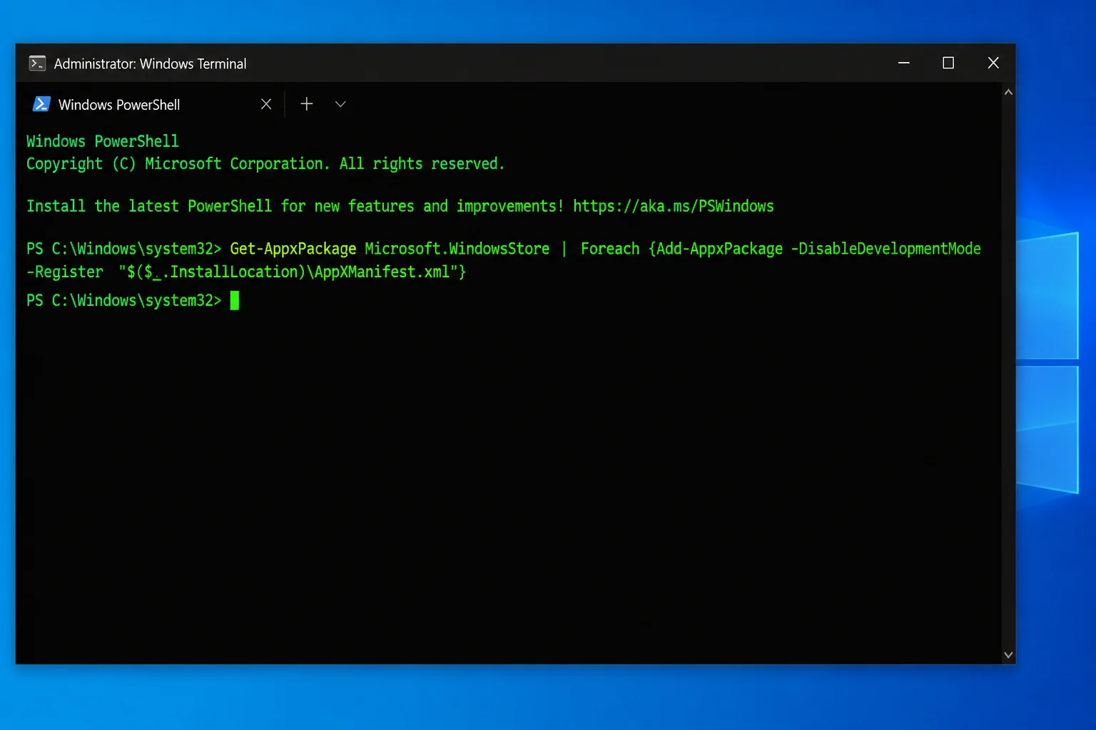Click the Get-AppxPackage command text
1096x730 pixels.
(293, 249)
